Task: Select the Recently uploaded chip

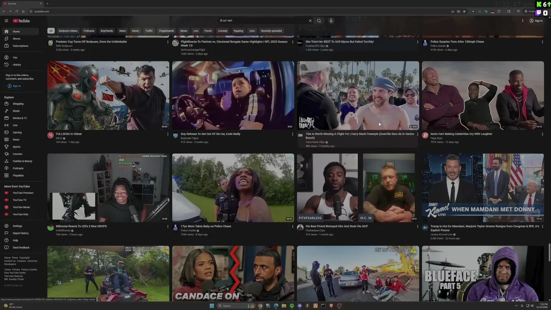Action: pyautogui.click(x=271, y=31)
